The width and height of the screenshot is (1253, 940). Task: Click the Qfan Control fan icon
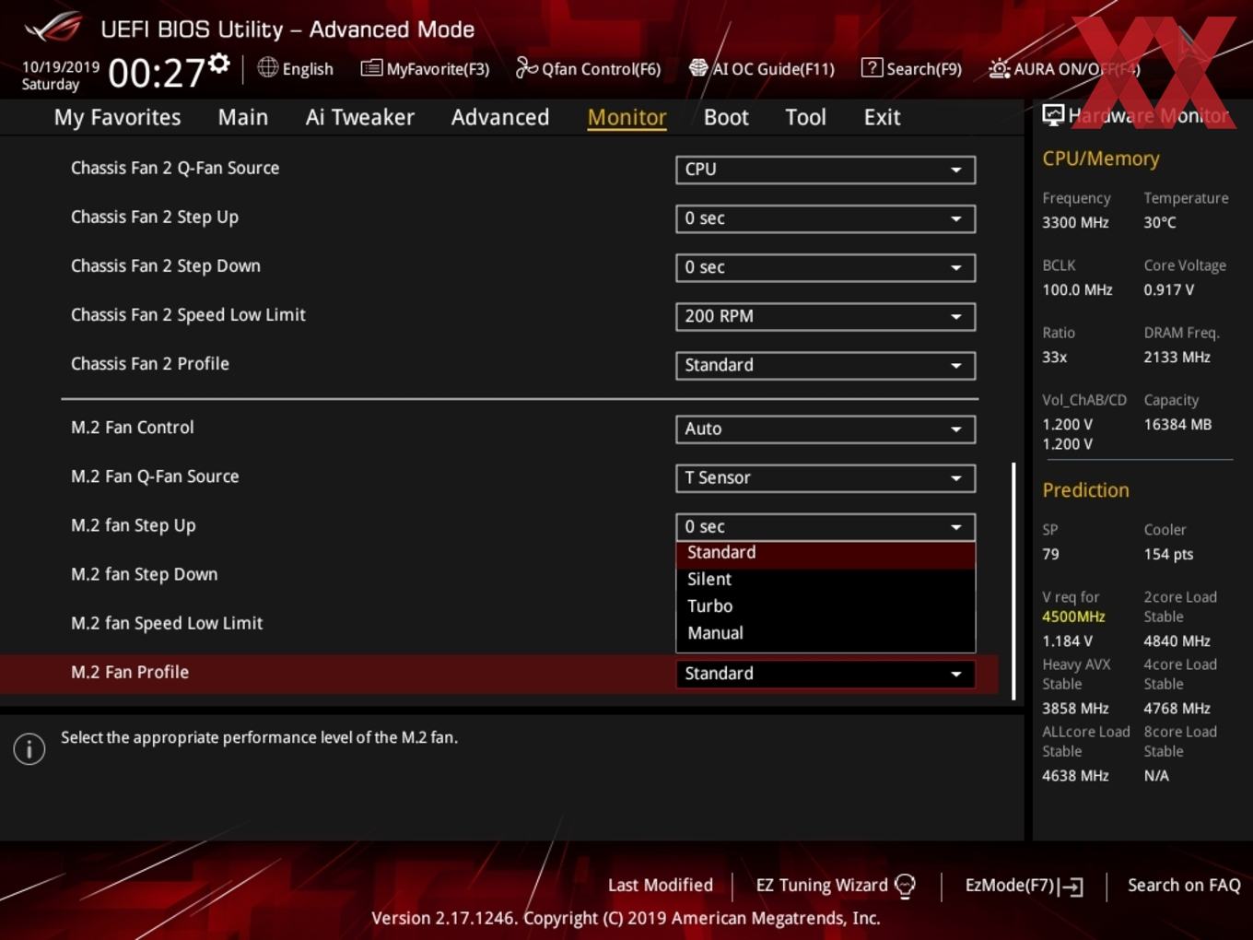[526, 67]
